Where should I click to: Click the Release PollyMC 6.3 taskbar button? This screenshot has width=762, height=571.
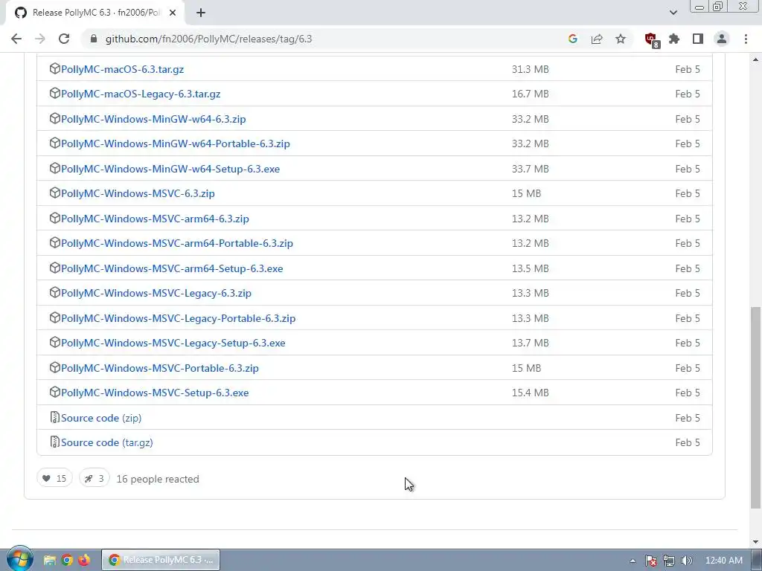tap(161, 560)
